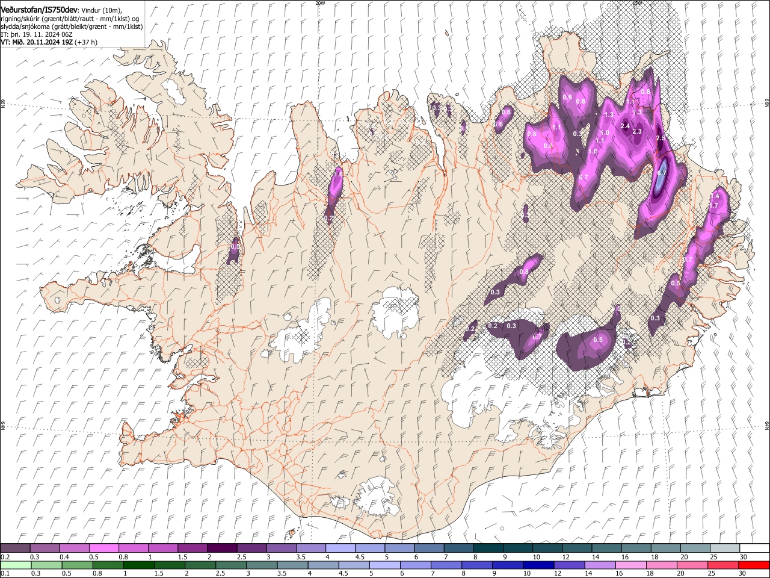Screen dimensions: 770x578
Task: Select the dark teal 8–9 snow legend swatch
Action: click(488, 548)
